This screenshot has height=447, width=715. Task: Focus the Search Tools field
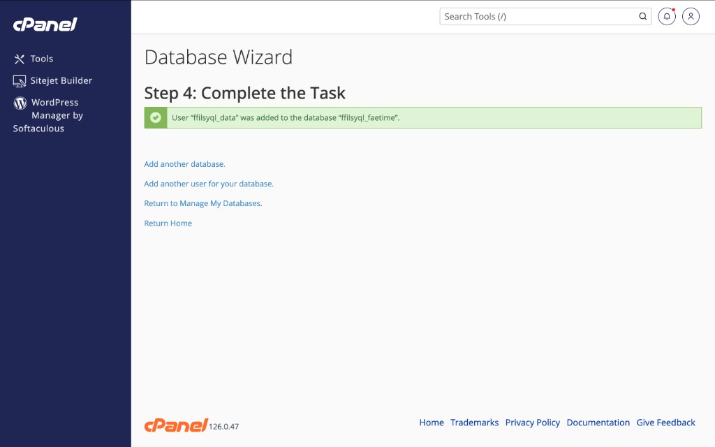pos(538,17)
